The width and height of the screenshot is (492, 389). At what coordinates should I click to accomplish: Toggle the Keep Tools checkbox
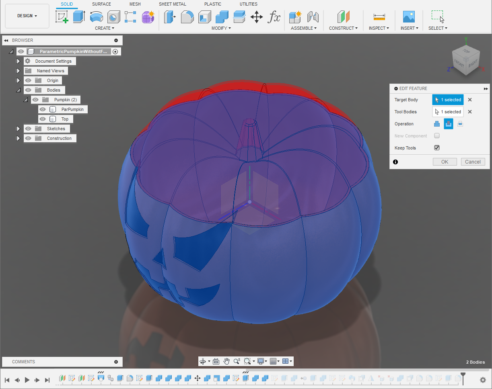tap(437, 148)
